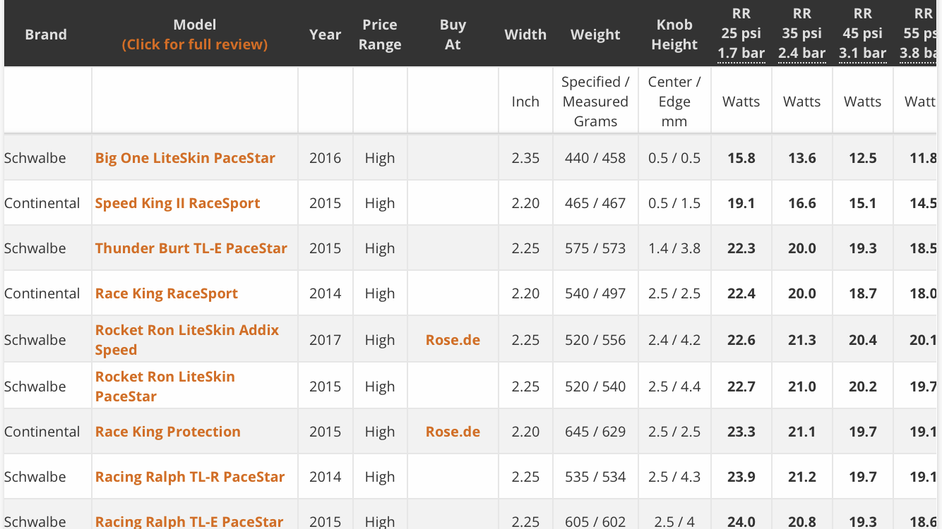
Task: Open the Race King Protection review
Action: coord(168,432)
